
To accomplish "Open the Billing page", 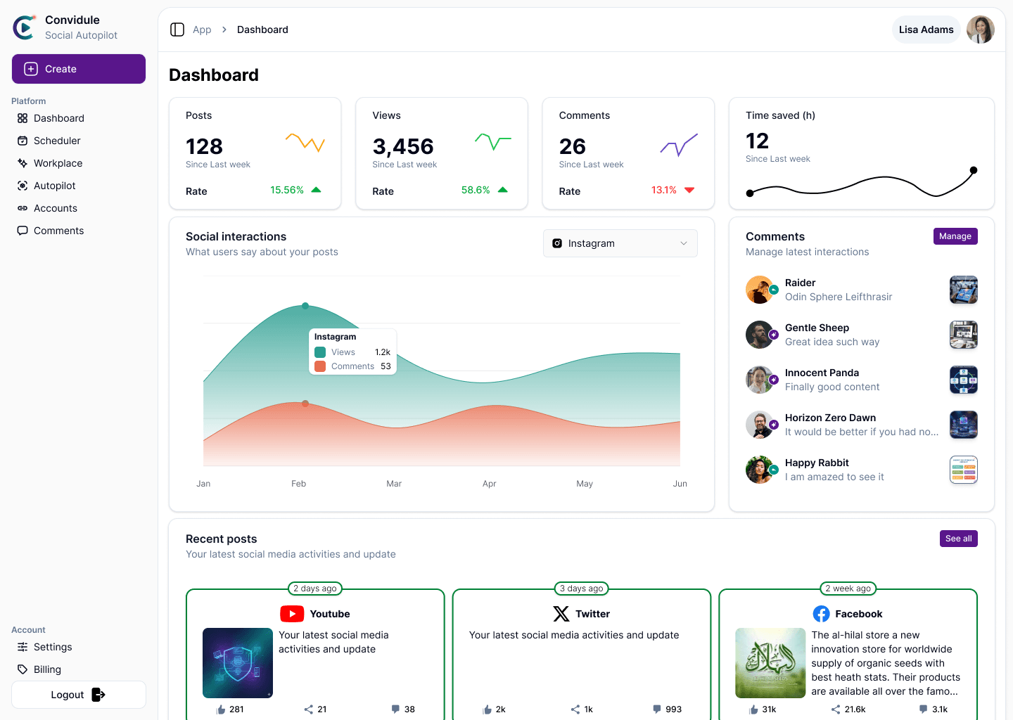I will click(x=46, y=669).
